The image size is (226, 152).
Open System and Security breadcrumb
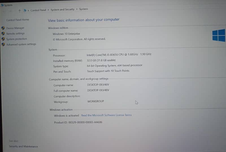[62, 10]
